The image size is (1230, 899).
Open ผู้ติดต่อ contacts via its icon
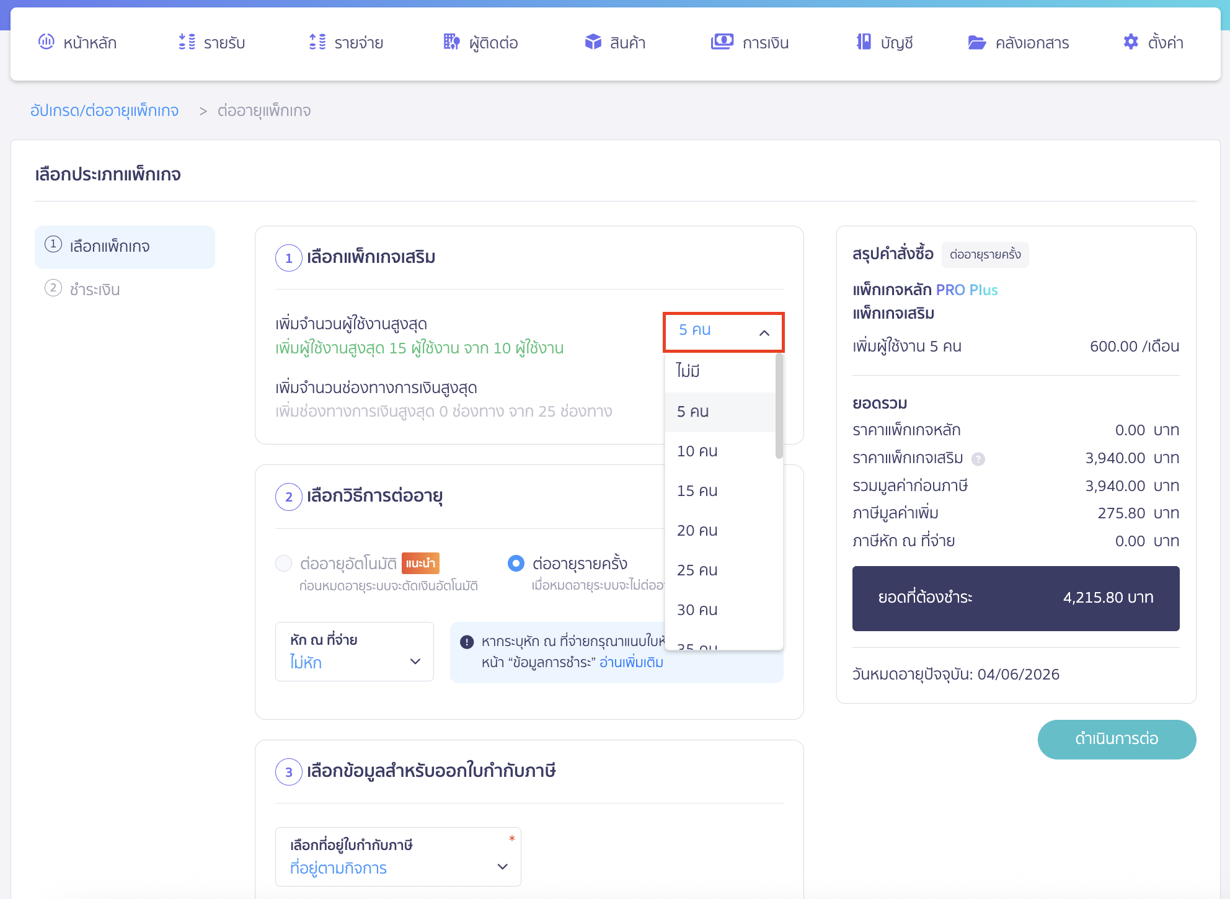pos(451,42)
